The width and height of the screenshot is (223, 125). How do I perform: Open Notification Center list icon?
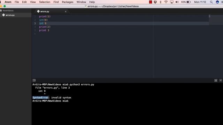(222, 2)
